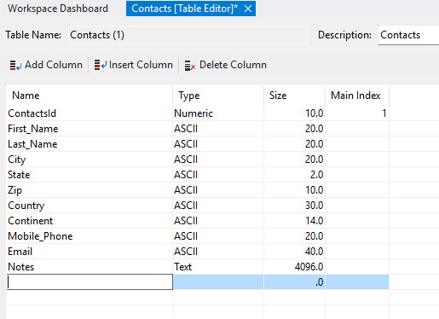Select the First_Name cell
This screenshot has height=319, width=439.
[90, 129]
